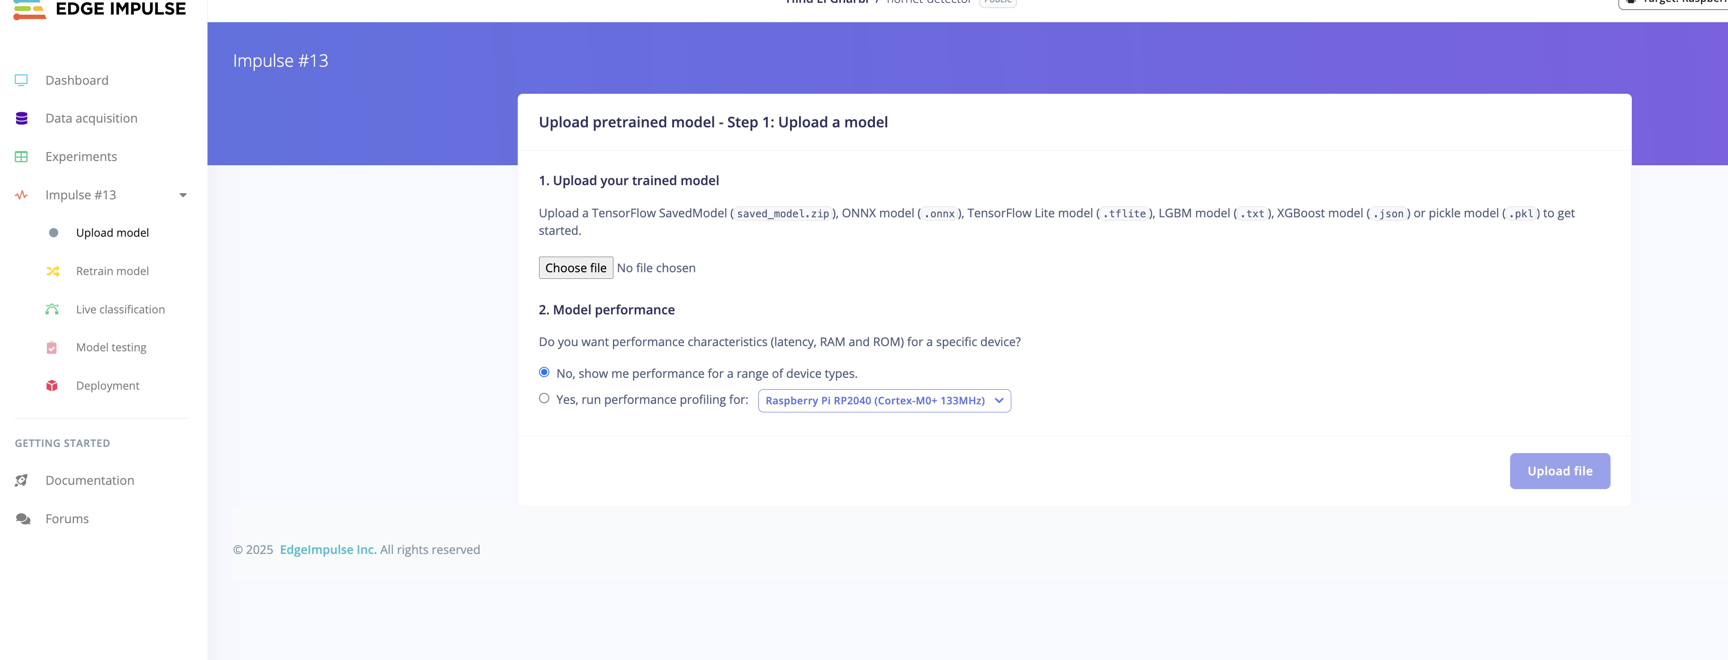Open the Upload model sidebar item
Image resolution: width=1728 pixels, height=660 pixels.
pyautogui.click(x=112, y=233)
